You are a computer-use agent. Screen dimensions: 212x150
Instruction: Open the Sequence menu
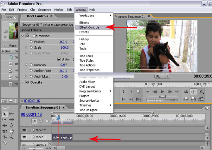click(44, 10)
